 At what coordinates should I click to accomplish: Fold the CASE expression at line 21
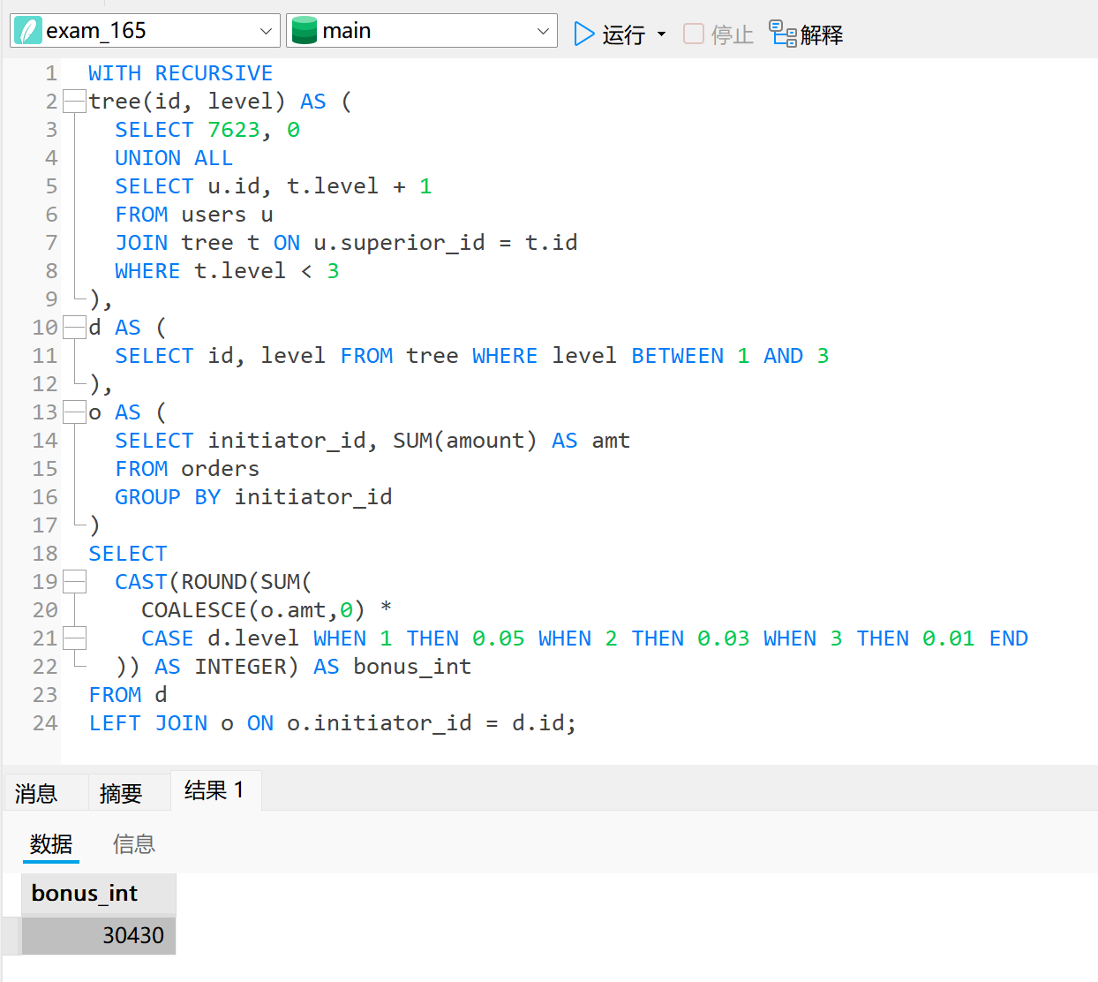74,638
